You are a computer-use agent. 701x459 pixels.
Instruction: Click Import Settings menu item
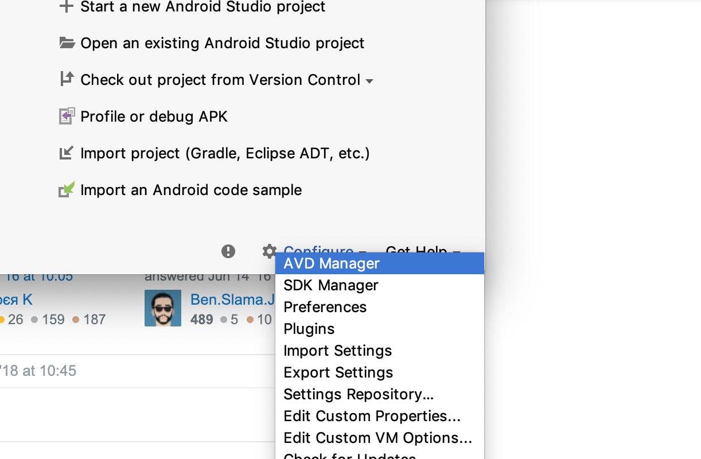tap(337, 351)
